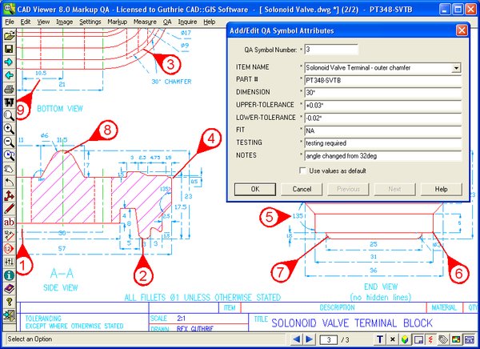Click the Cancel button in dialog

pyautogui.click(x=302, y=189)
